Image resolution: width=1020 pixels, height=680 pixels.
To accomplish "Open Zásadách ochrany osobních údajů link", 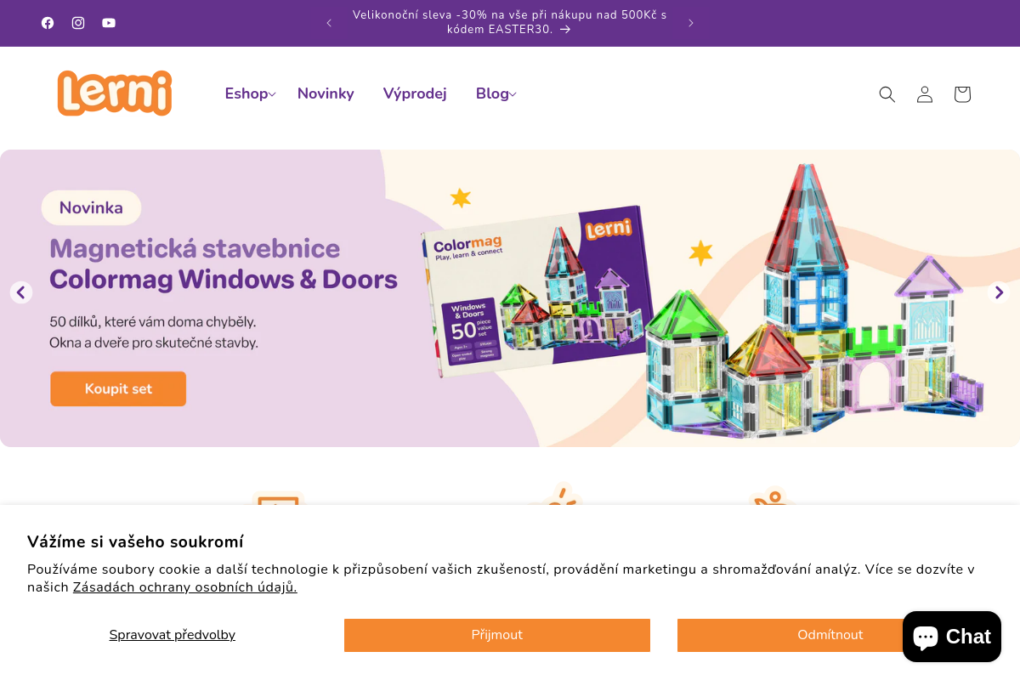I will tap(185, 587).
